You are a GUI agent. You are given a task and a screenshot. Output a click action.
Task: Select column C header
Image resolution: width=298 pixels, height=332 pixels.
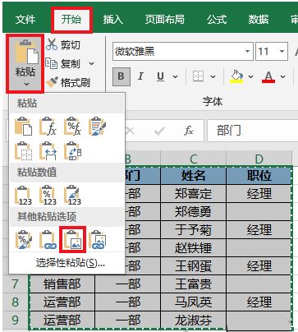click(x=194, y=159)
